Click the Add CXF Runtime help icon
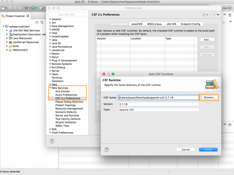234x175 pixels. [x=107, y=149]
